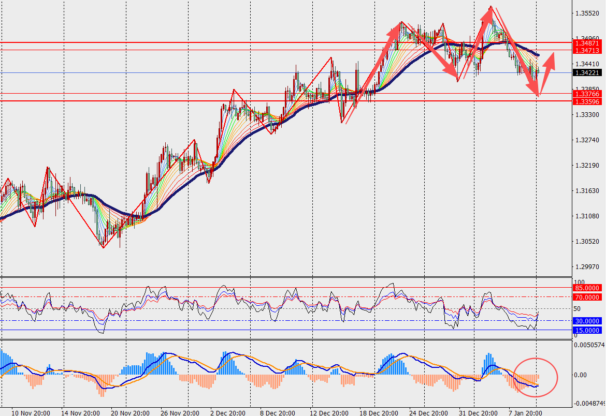Select the red 70.0000 oscillator level label
The width and height of the screenshot is (606, 416).
[x=586, y=297]
